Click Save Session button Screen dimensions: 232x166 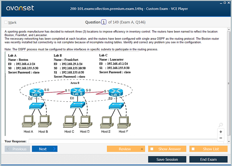167,159
